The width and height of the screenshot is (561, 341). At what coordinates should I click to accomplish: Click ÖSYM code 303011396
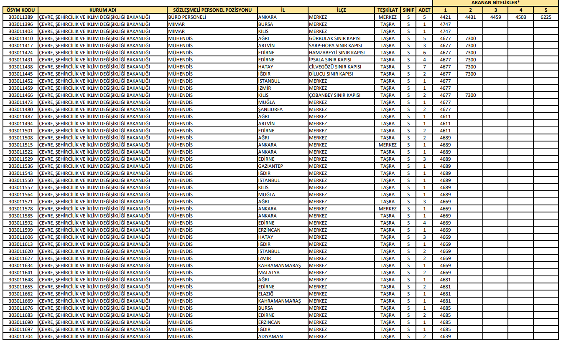tap(20, 24)
